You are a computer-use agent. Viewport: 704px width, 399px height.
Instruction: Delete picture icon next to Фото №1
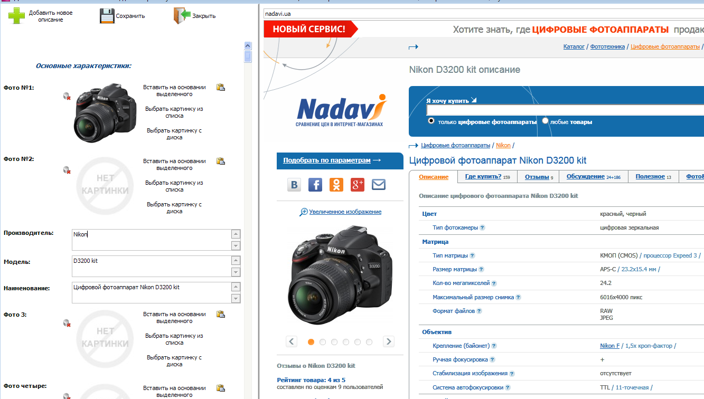tap(67, 96)
